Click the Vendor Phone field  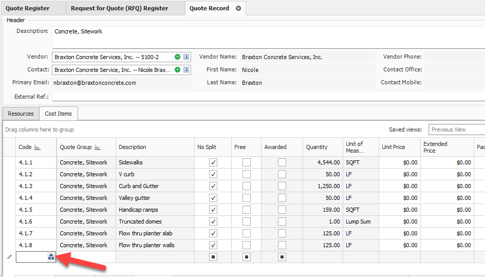click(455, 57)
